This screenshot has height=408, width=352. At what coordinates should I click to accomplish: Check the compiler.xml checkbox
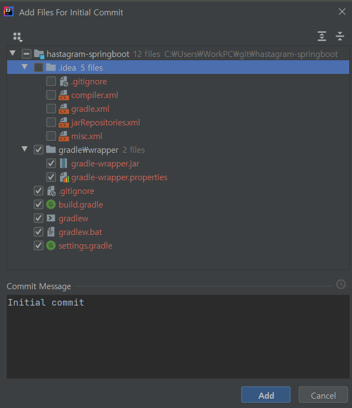tap(51, 95)
